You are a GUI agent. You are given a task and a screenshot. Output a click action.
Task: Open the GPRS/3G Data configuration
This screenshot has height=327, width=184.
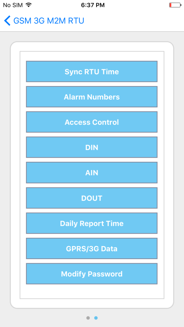92,248
